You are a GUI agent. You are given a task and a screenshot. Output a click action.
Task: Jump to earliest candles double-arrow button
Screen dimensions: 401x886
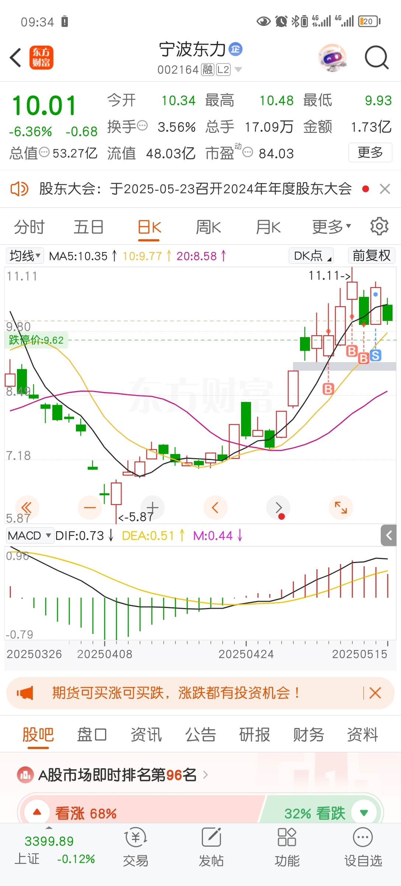pos(27,508)
